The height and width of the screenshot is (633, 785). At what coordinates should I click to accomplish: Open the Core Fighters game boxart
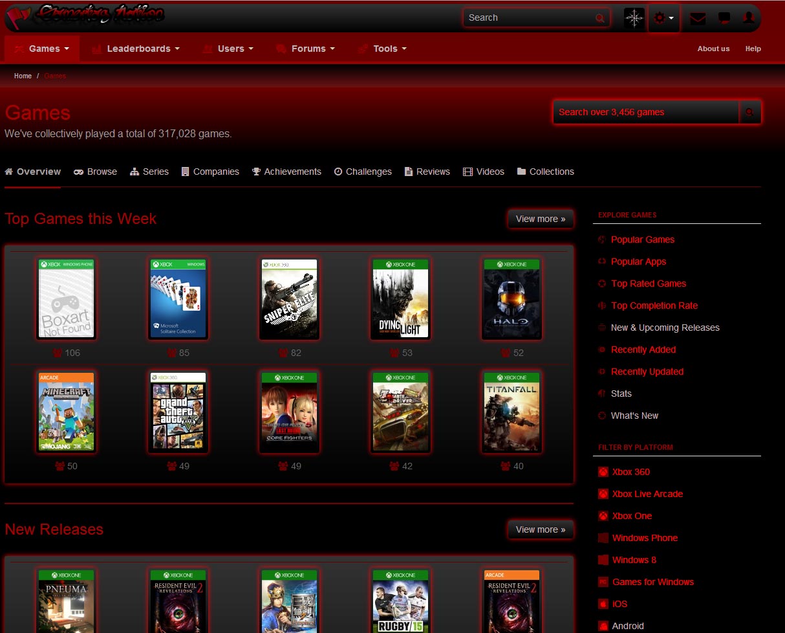click(x=289, y=412)
